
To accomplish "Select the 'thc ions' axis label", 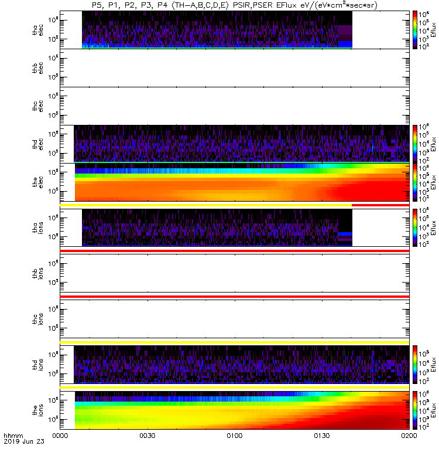I will click(x=38, y=319).
